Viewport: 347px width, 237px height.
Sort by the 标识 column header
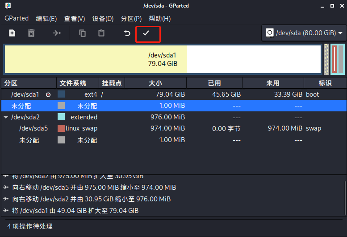[325, 83]
